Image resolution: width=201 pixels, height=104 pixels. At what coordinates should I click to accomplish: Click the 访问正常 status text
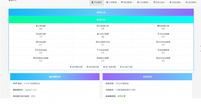point(121,96)
